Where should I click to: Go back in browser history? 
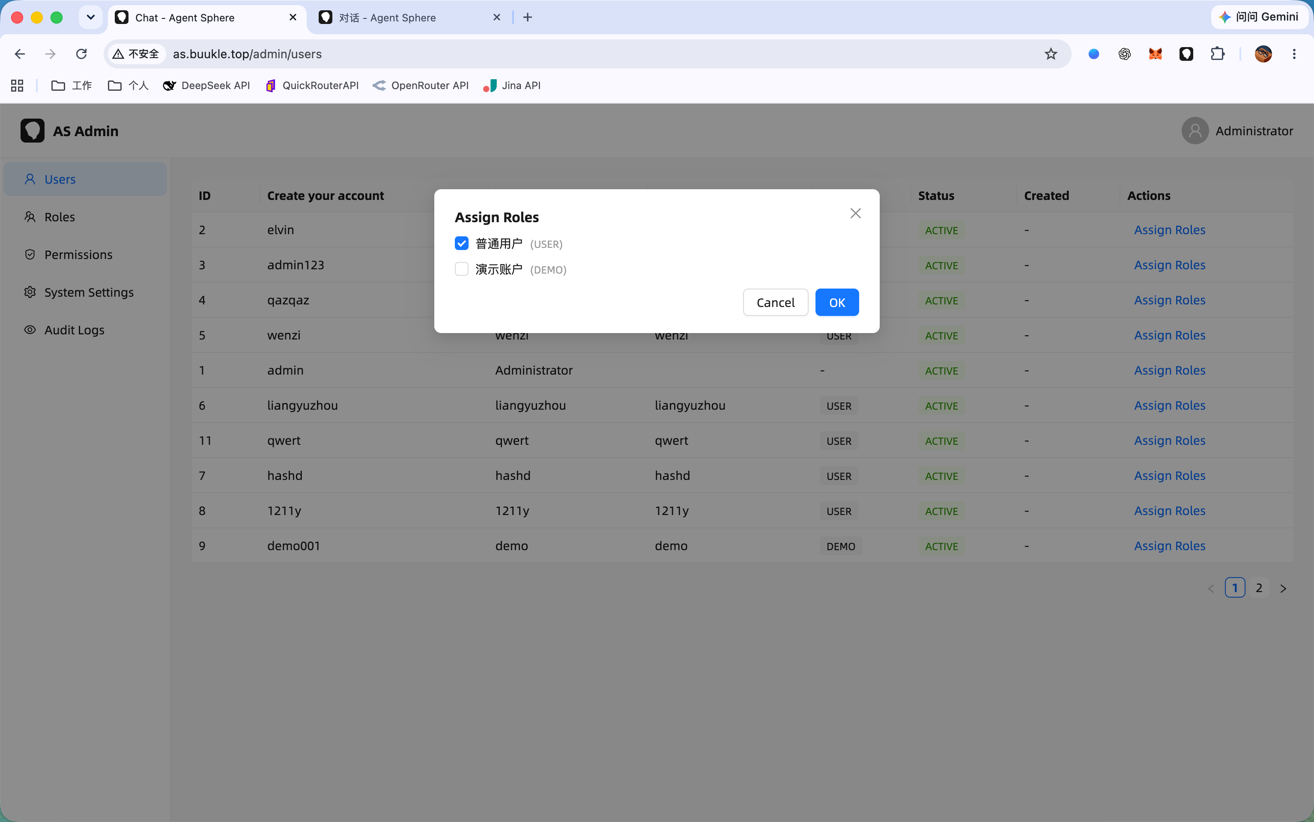click(20, 54)
